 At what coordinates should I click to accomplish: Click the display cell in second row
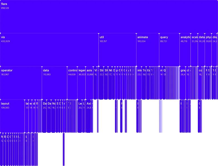(x=215, y=50)
